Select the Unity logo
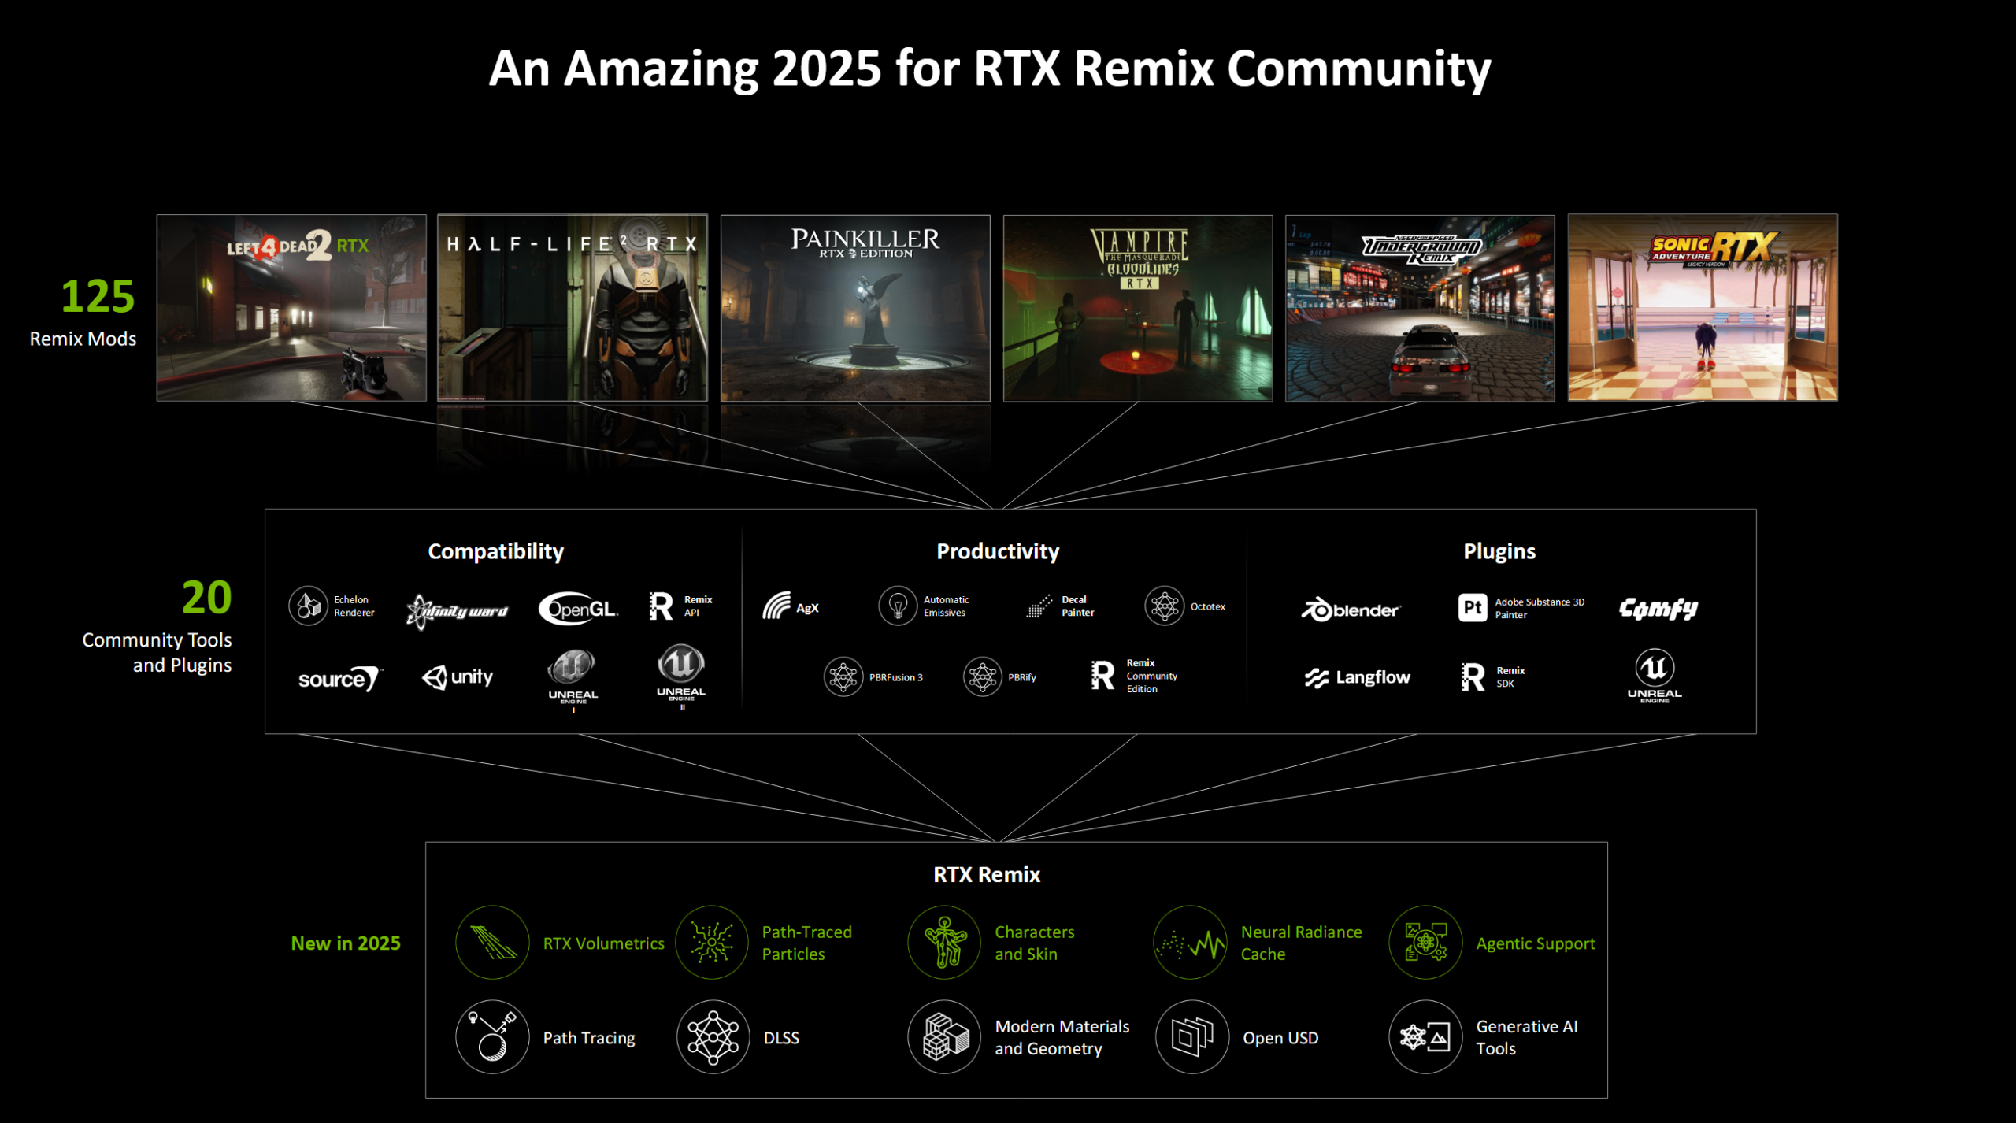The image size is (2016, 1123). point(458,677)
